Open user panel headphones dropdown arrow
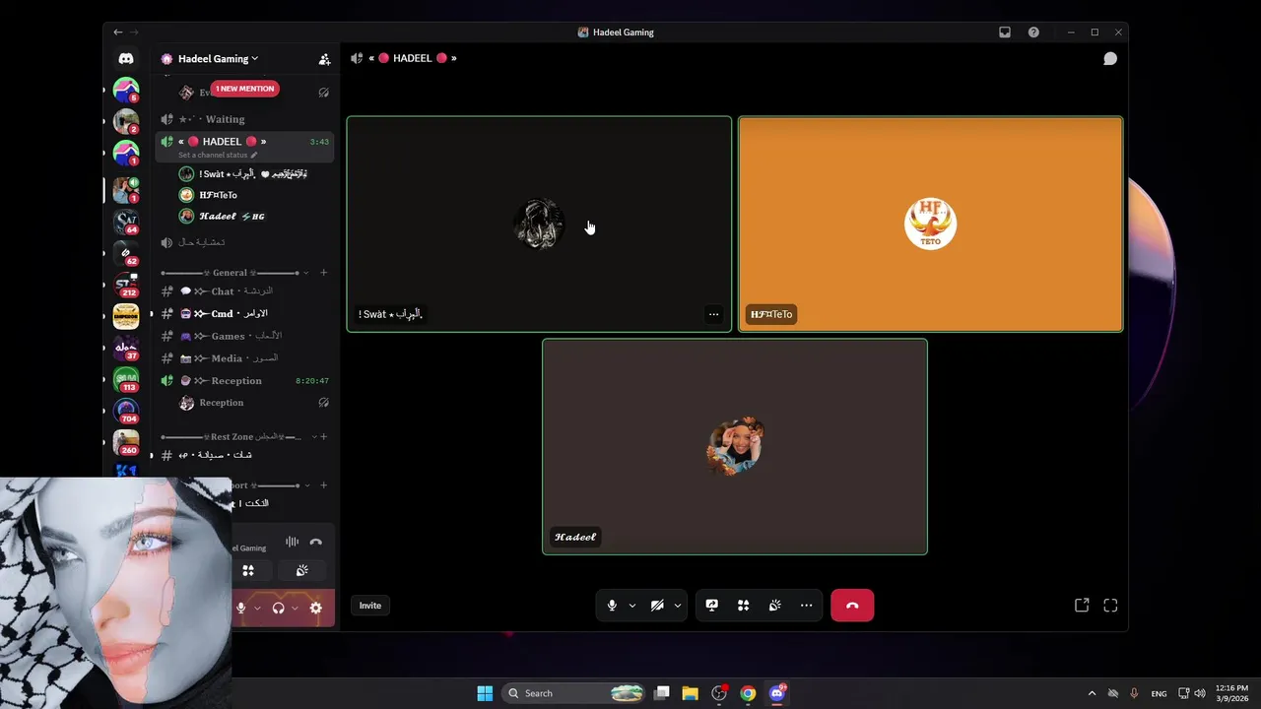The width and height of the screenshot is (1261, 709). [295, 609]
